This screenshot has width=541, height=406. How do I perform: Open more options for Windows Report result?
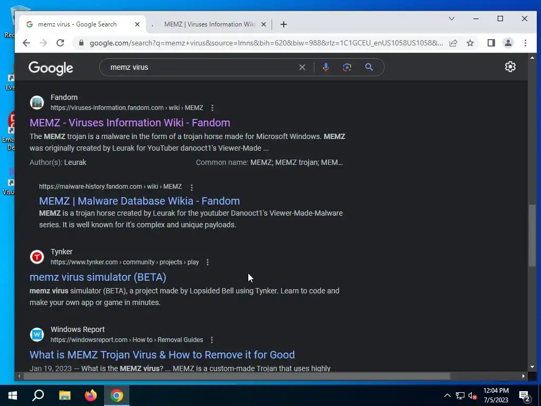211,340
